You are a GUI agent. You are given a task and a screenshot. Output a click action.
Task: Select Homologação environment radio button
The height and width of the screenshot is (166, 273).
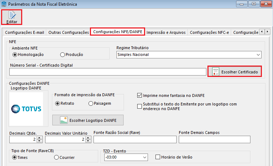click(15, 55)
